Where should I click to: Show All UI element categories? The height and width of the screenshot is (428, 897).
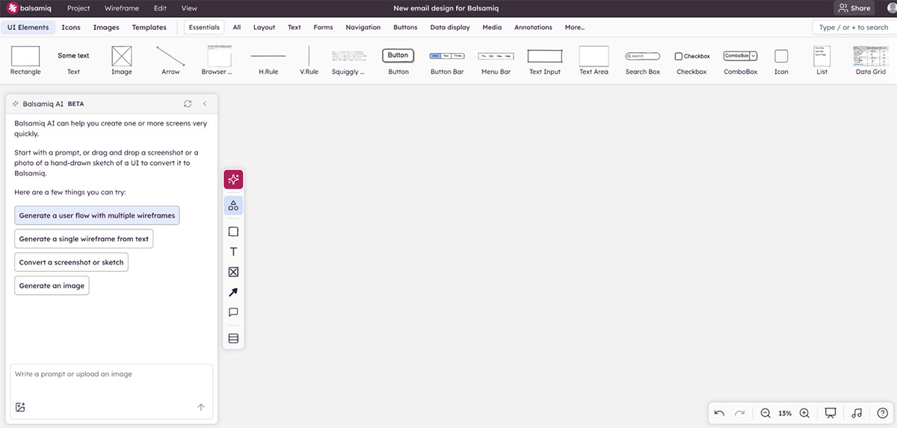[237, 27]
